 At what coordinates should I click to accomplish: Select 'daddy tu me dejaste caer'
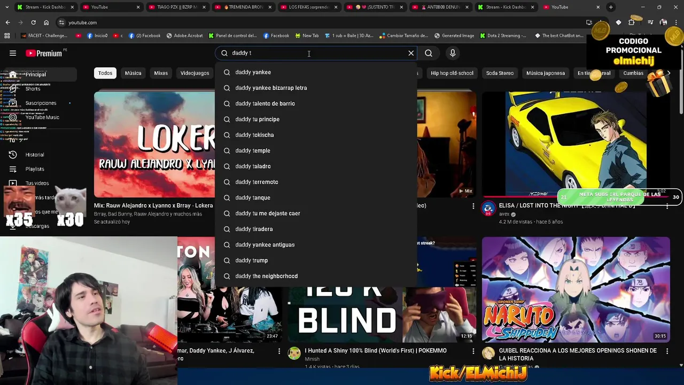coord(316,213)
